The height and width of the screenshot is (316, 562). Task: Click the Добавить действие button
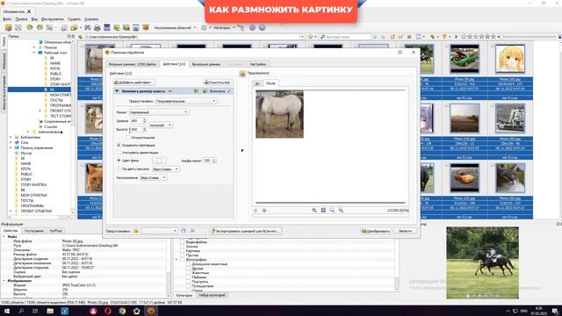pyautogui.click(x=133, y=83)
